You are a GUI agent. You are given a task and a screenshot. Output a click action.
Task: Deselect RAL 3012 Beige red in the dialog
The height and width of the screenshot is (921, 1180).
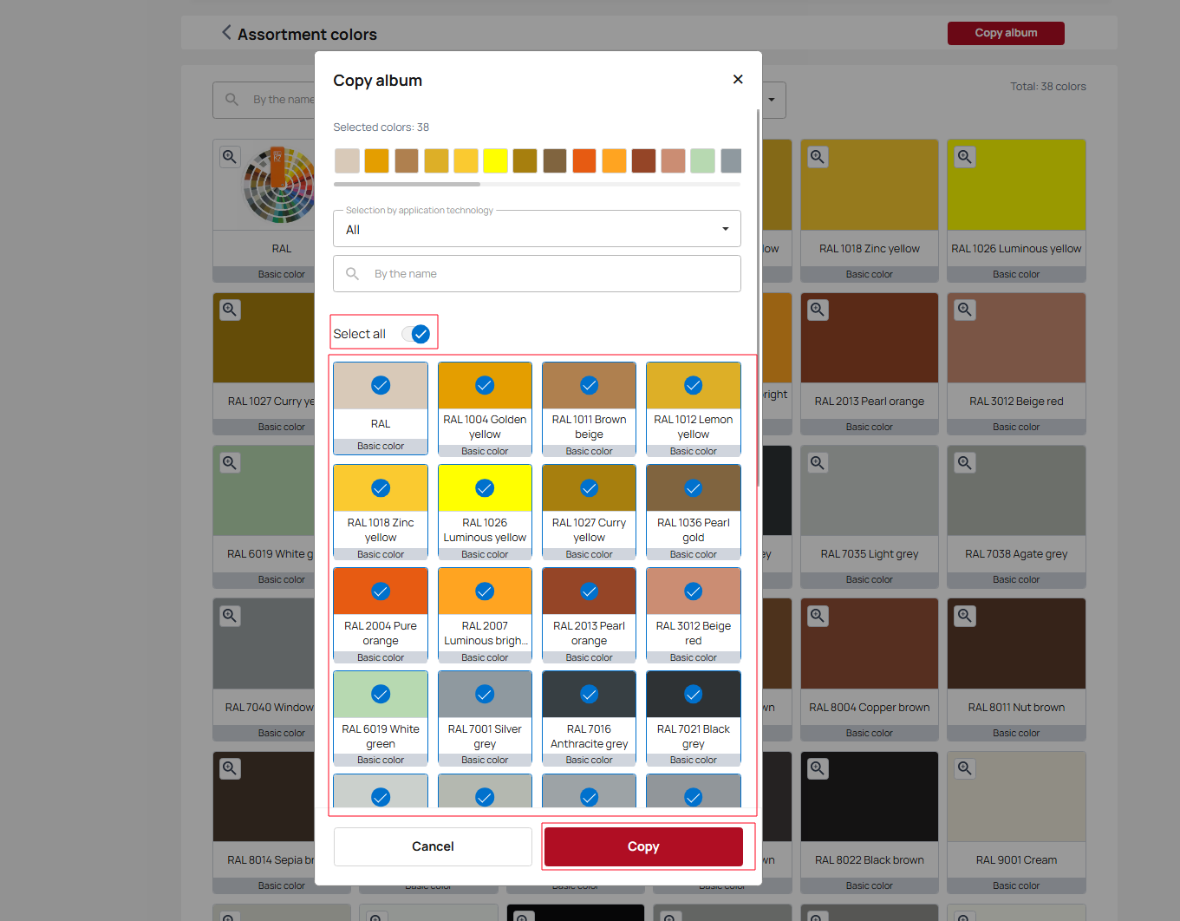pyautogui.click(x=694, y=591)
